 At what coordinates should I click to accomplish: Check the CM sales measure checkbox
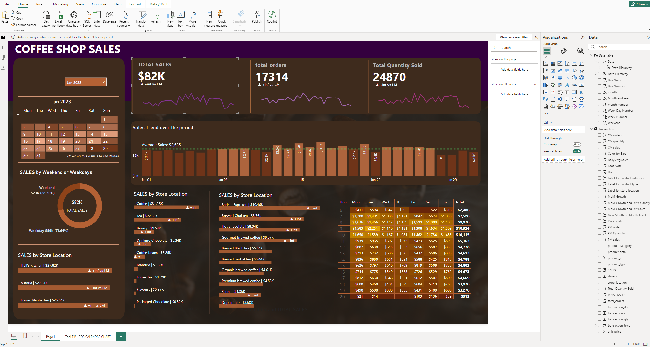[x=600, y=147]
